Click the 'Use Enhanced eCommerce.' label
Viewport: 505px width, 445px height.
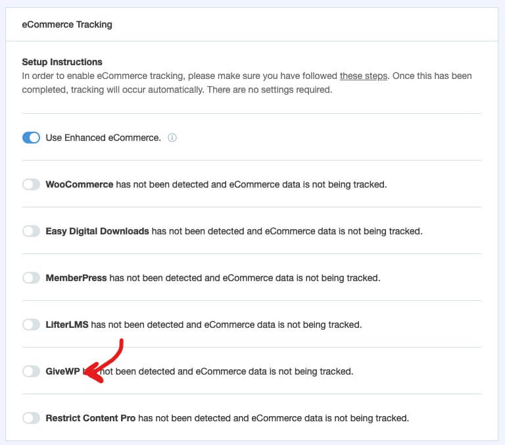(103, 138)
